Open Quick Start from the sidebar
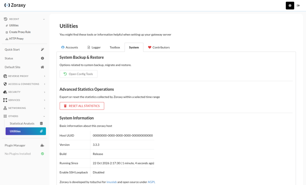Viewport: 306px width, 185px height. (25, 50)
